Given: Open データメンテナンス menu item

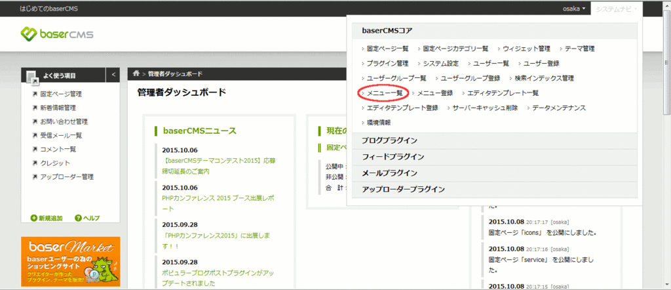Looking at the screenshot, I should tap(560, 108).
